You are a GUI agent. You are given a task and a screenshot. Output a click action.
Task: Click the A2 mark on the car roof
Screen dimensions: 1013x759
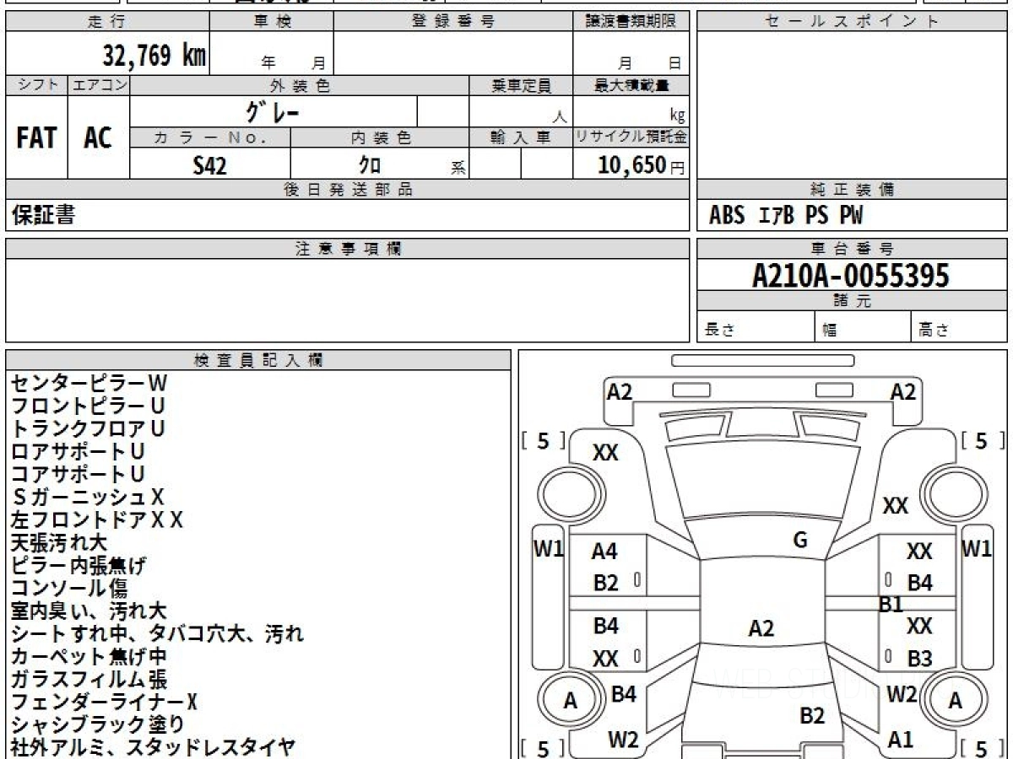(761, 628)
